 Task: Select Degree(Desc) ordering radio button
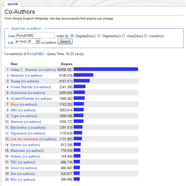[72, 36]
